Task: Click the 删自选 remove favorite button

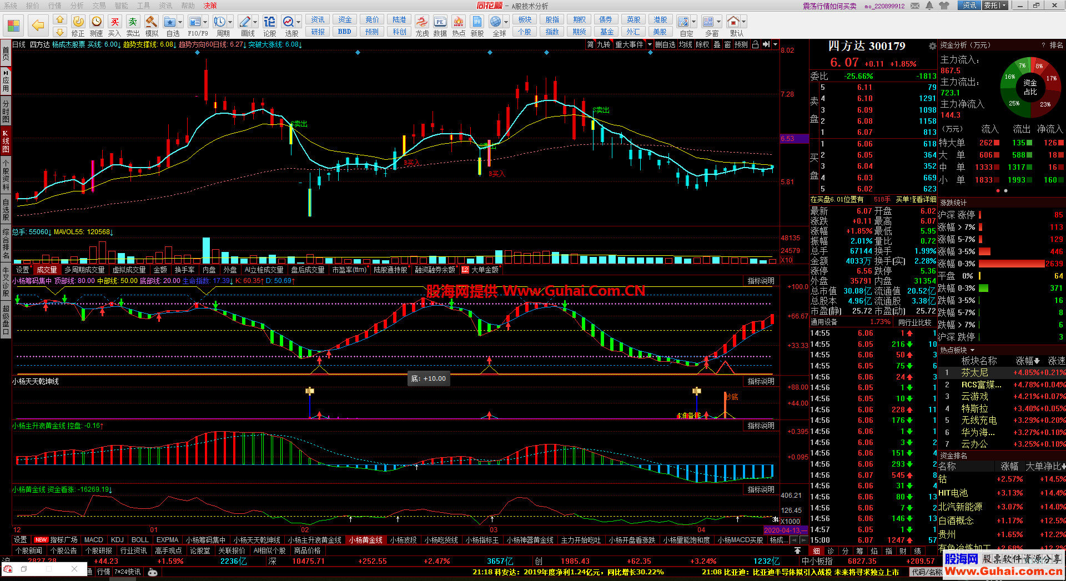Action: tap(666, 44)
